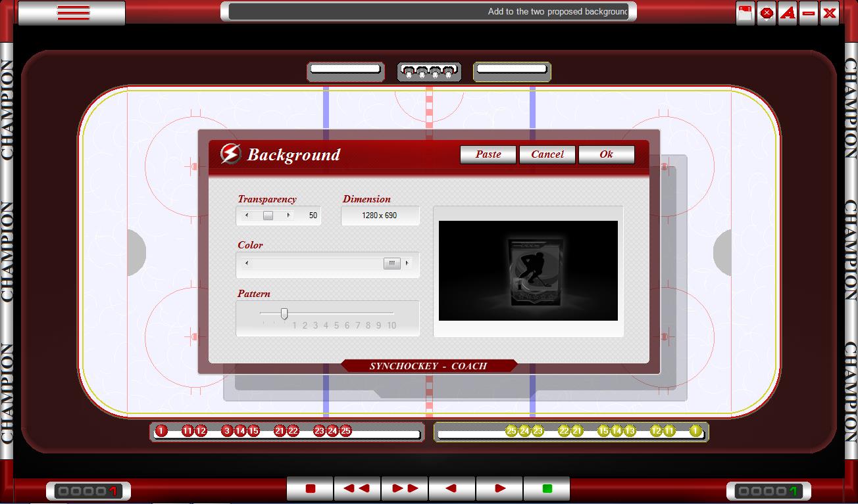858x504 pixels.
Task: Click the single right arrow play button
Action: pyautogui.click(x=499, y=489)
